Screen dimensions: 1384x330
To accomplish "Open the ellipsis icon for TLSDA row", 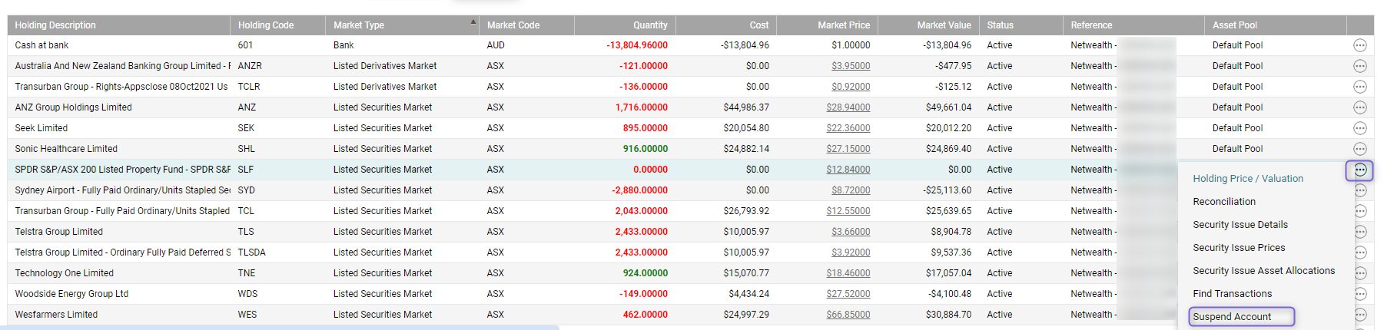I will coord(1359,252).
